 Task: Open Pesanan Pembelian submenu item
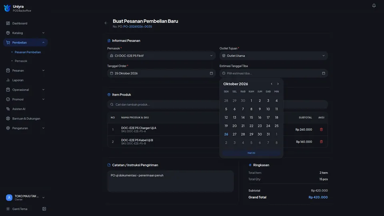28,52
